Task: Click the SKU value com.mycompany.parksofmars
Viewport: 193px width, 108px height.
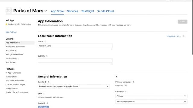Action: pos(51,97)
